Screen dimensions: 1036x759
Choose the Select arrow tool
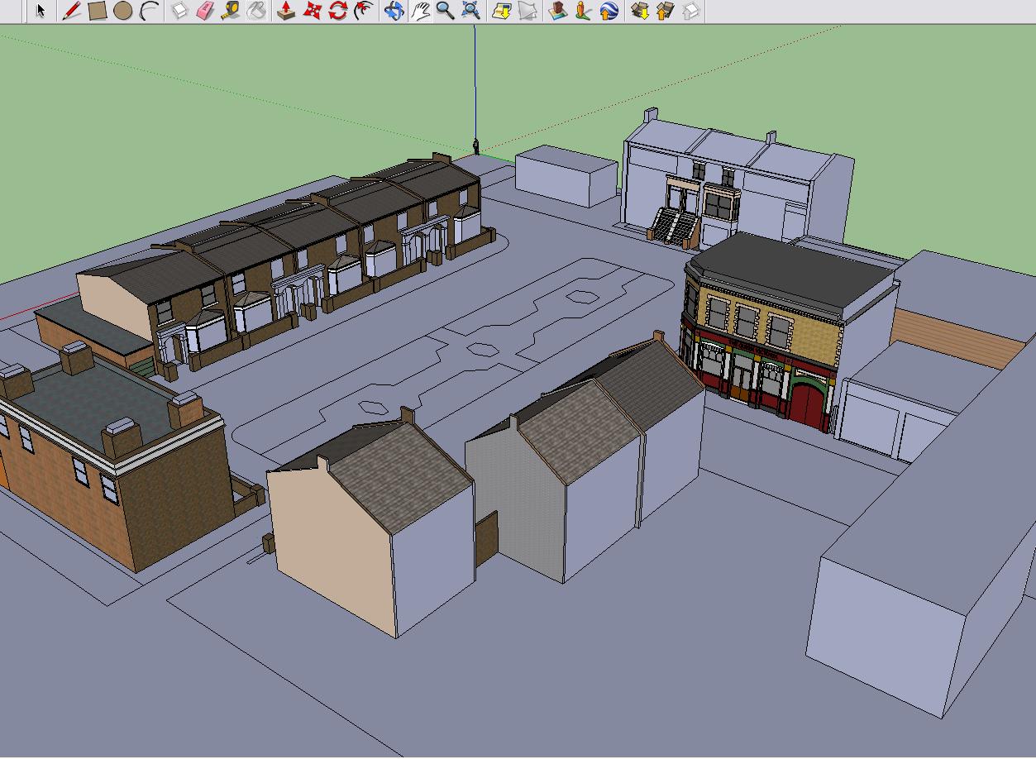[x=41, y=11]
